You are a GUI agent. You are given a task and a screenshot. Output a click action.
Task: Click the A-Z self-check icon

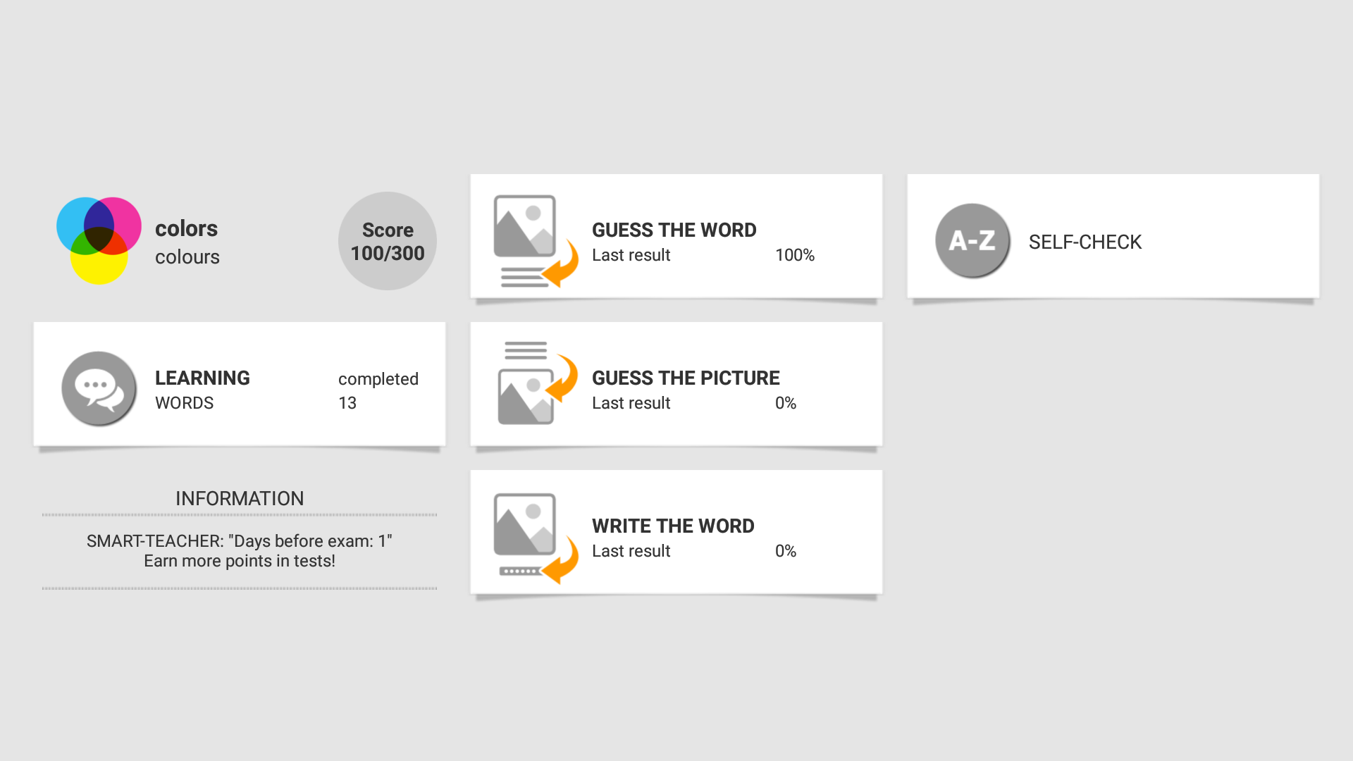pyautogui.click(x=972, y=241)
